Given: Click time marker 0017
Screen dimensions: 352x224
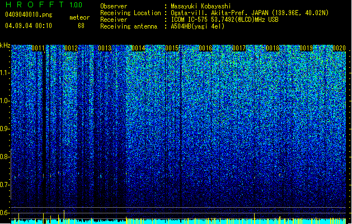Looking at the screenshot, I should [239, 48].
